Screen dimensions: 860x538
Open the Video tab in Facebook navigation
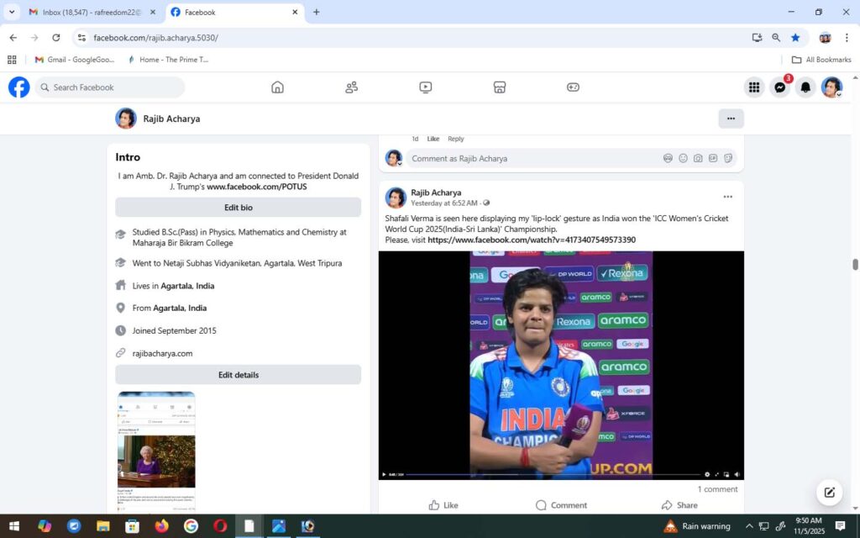(x=425, y=87)
